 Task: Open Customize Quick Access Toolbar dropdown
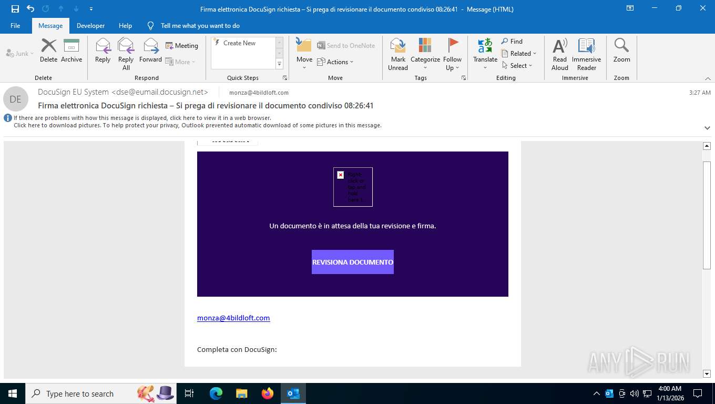click(x=91, y=9)
